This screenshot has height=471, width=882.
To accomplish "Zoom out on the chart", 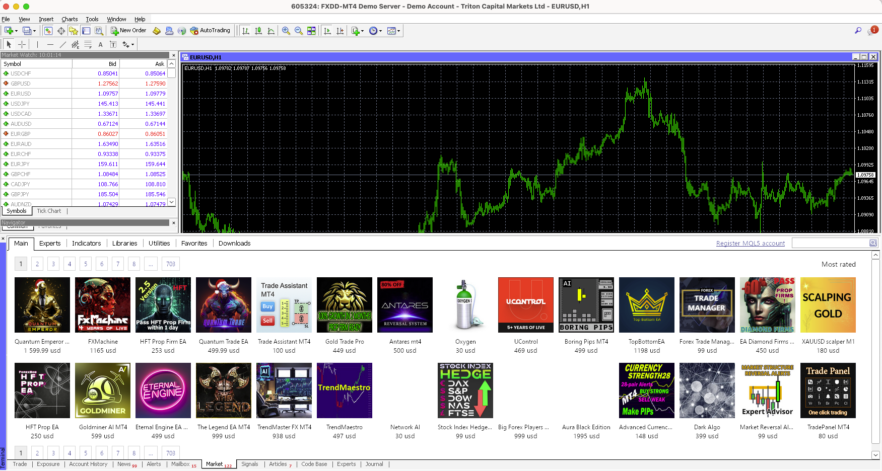I will (x=298, y=31).
